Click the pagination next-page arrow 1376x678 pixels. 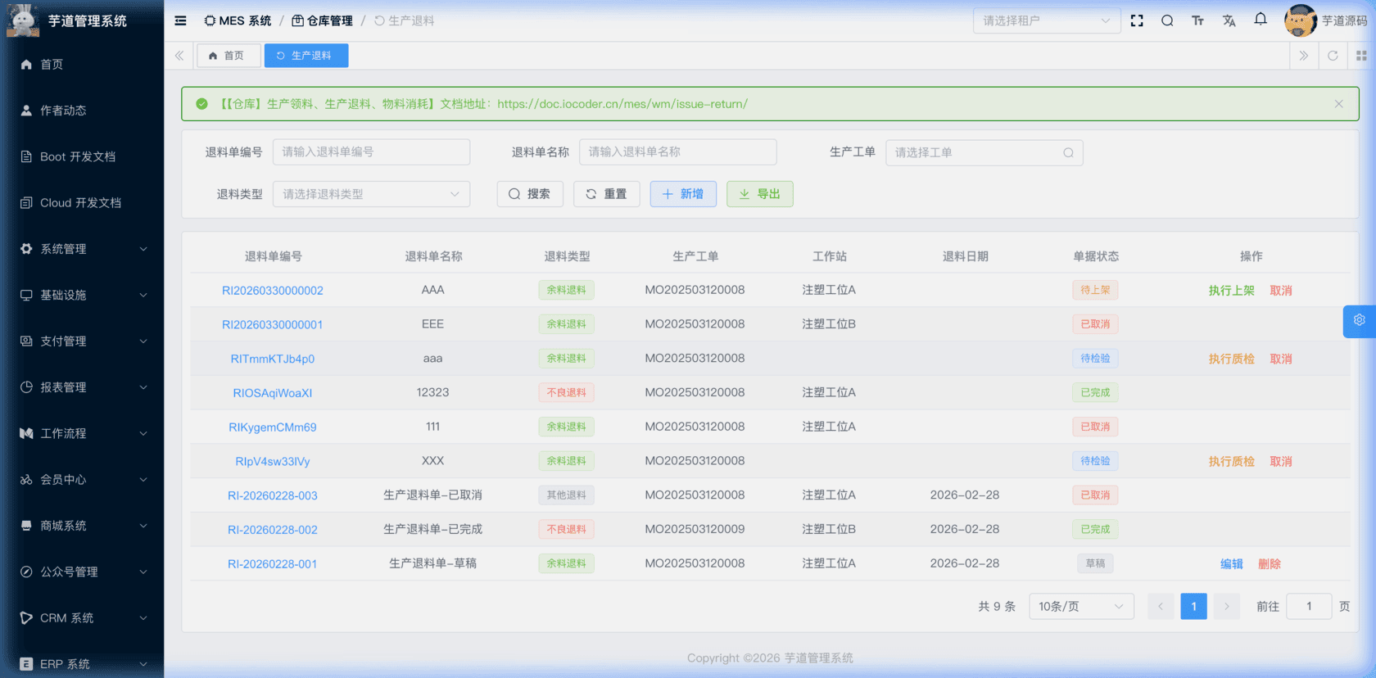(x=1226, y=607)
